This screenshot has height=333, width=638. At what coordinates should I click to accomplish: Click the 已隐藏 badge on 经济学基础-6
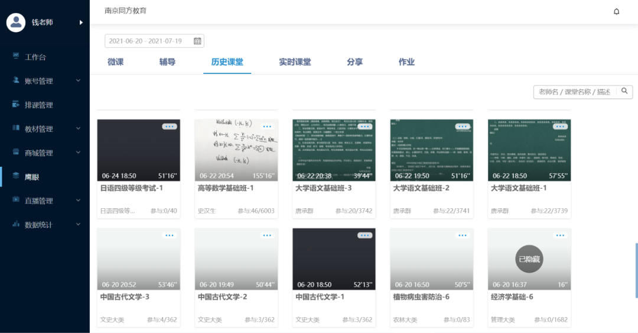(x=529, y=259)
